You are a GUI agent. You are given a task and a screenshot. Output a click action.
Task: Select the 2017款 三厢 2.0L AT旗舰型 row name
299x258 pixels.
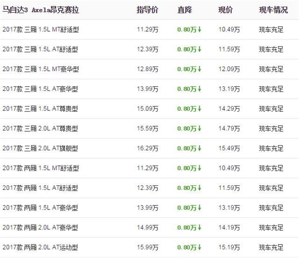[x=40, y=148]
